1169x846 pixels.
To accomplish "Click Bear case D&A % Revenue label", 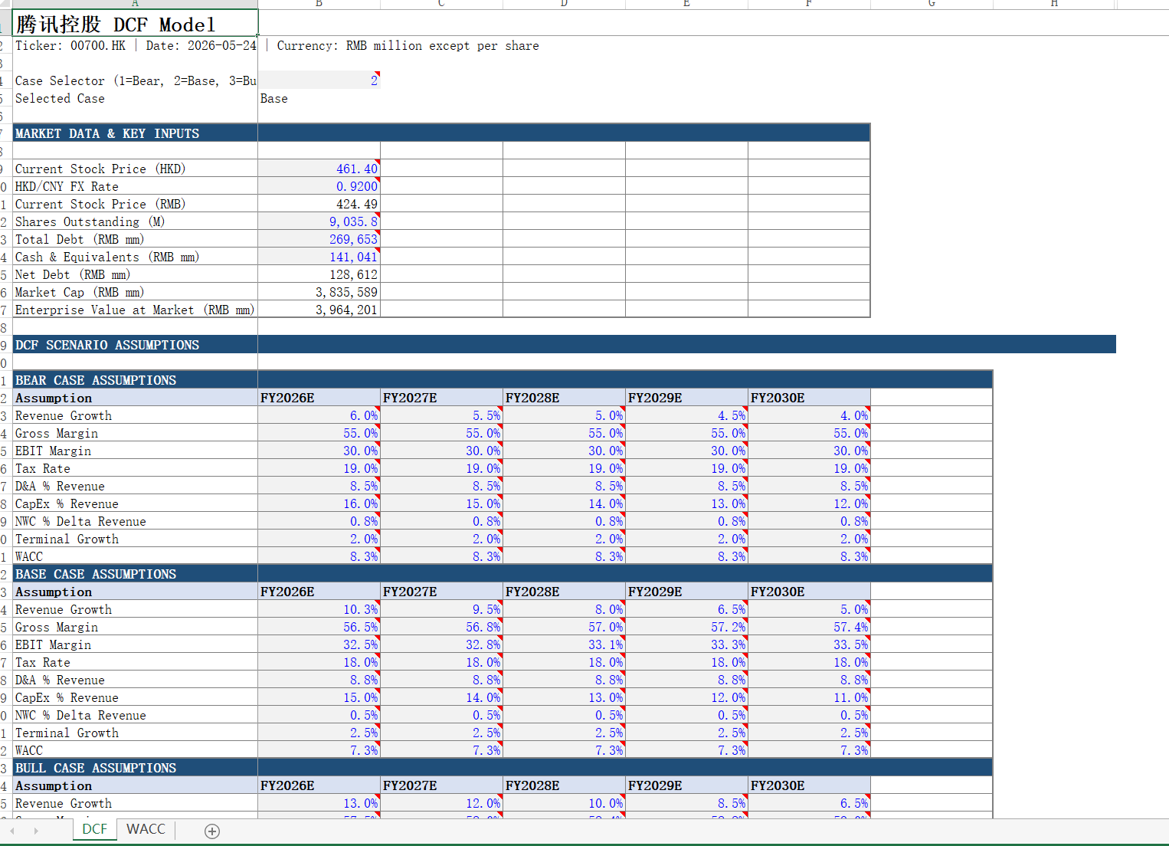I will pos(136,486).
